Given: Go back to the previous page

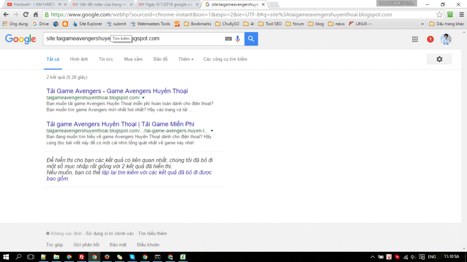Looking at the screenshot, I should click(x=6, y=14).
